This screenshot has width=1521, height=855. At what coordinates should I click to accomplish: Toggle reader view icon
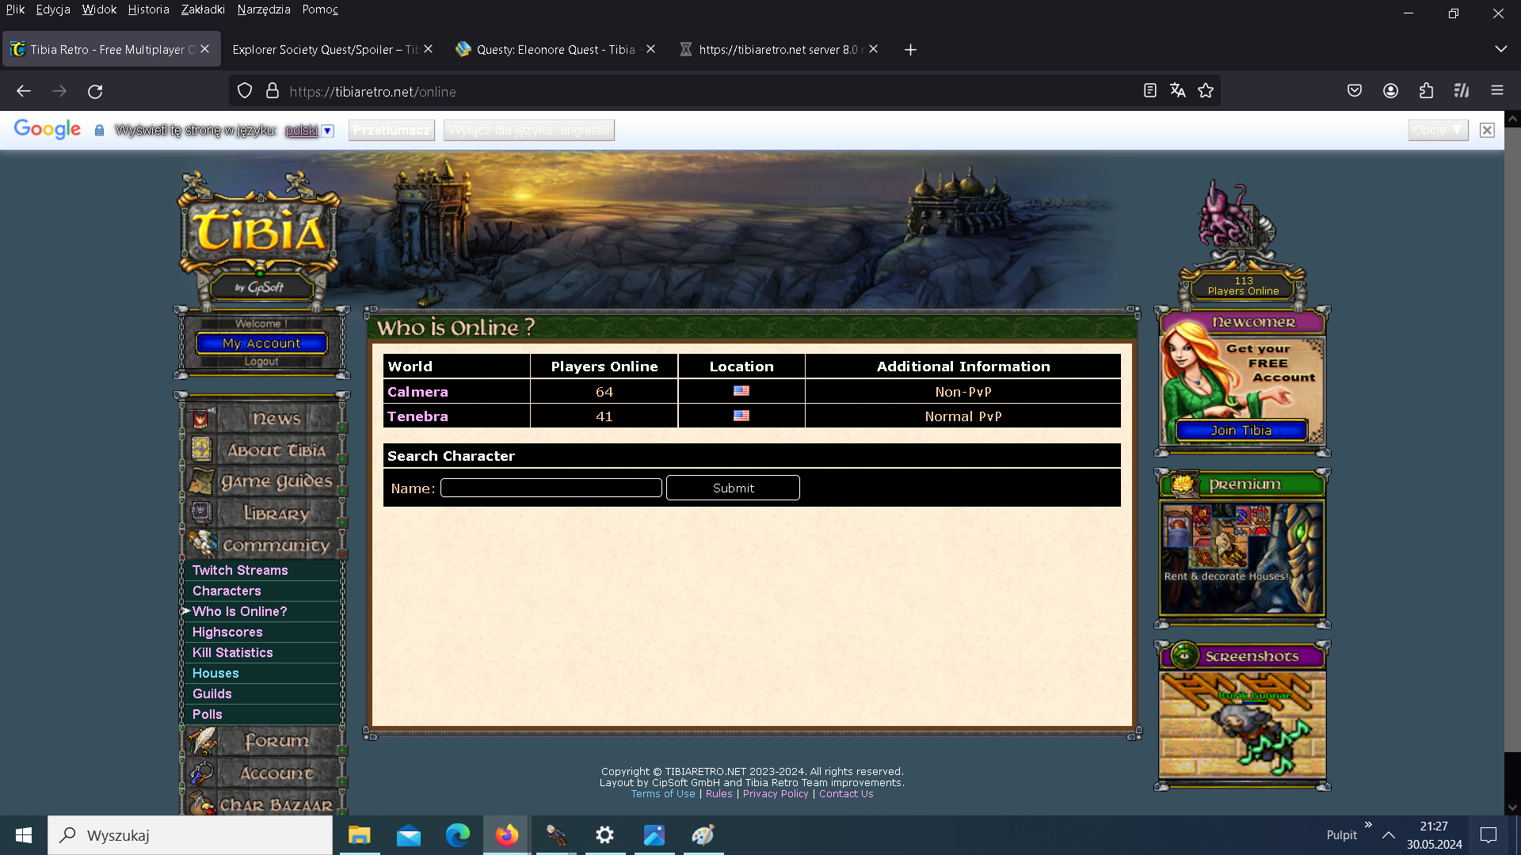click(x=1150, y=91)
